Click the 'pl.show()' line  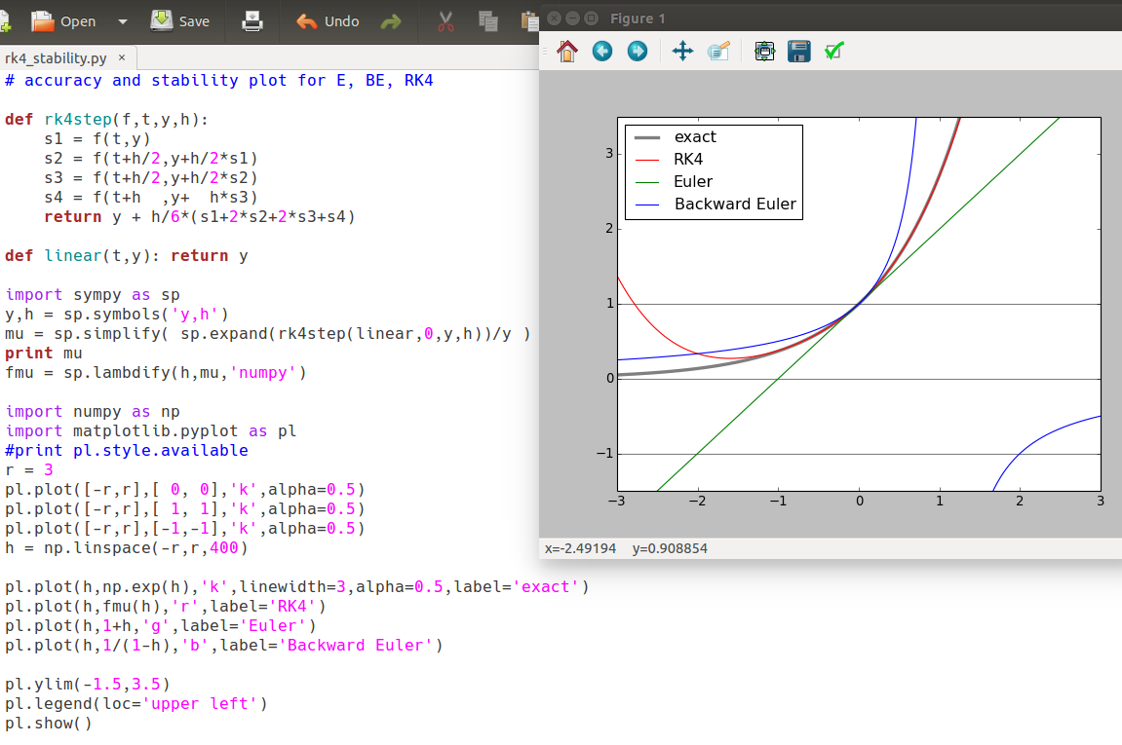click(x=49, y=723)
